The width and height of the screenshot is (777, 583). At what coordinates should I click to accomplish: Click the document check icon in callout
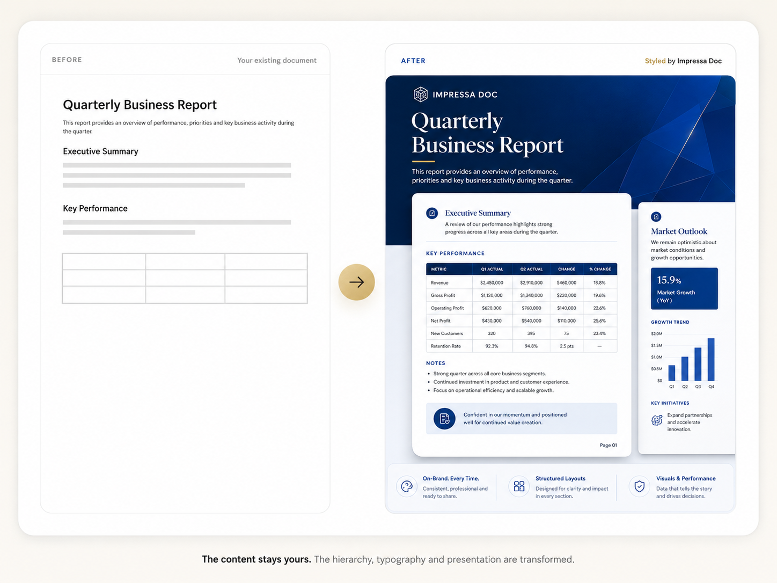pos(444,419)
